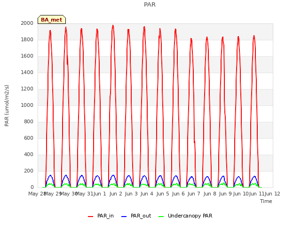
Task: Click the 200 y-axis tick label
Action: 29,171
